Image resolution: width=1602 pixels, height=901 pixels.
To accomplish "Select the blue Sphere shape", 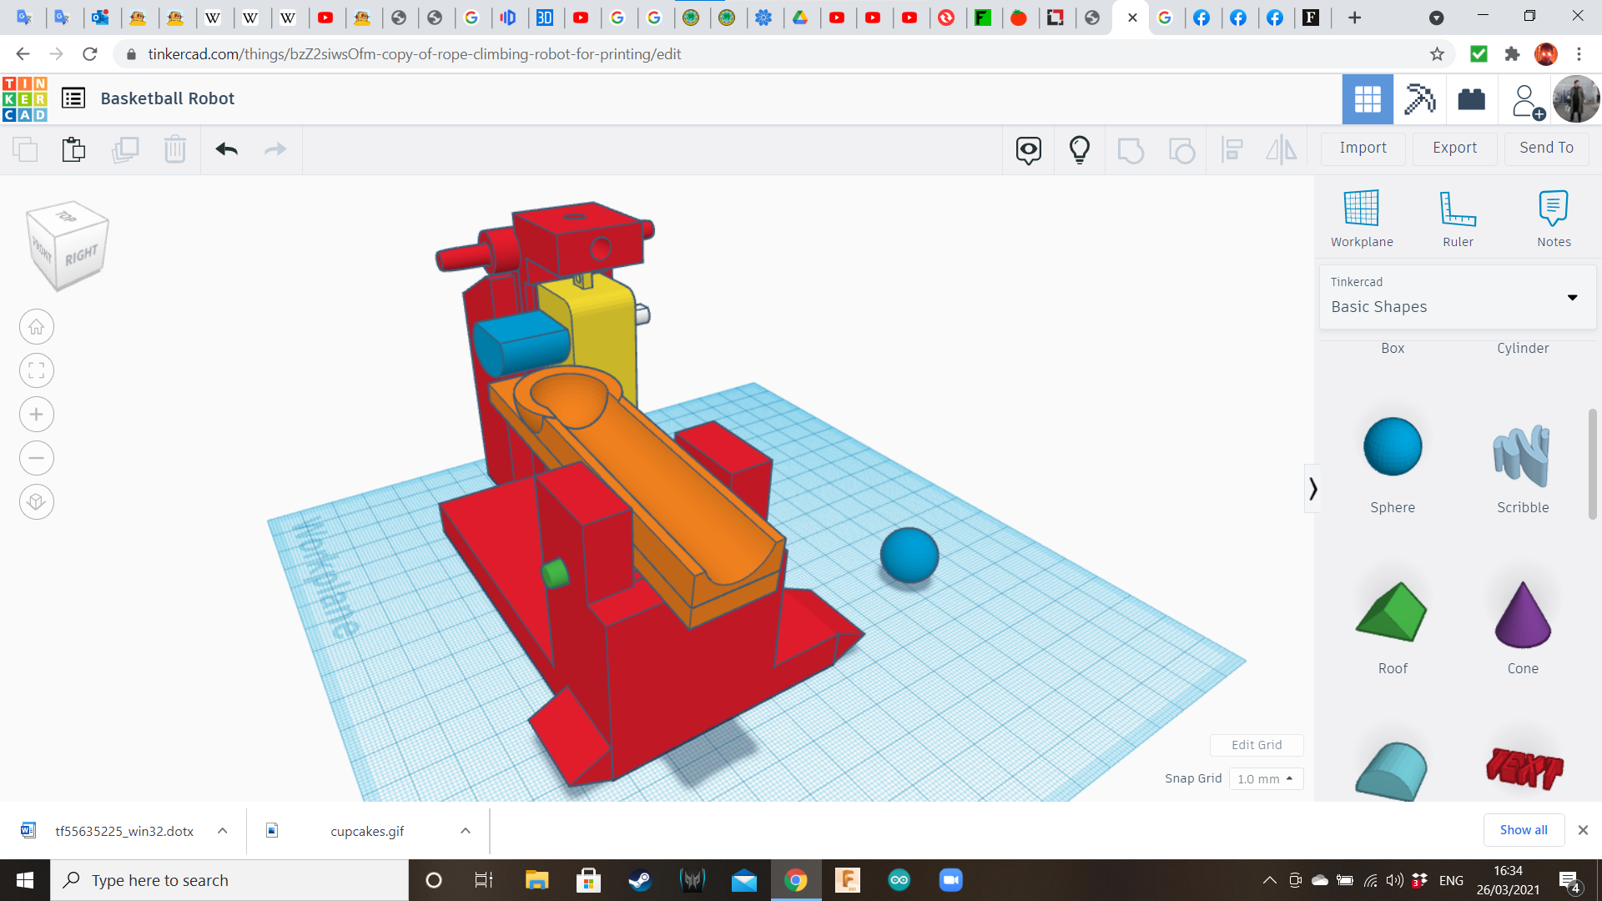I will click(1392, 448).
